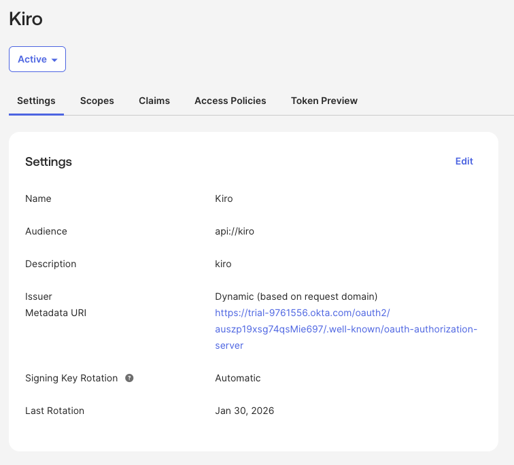
Task: Click the Name value "Kiro"
Action: coord(224,199)
